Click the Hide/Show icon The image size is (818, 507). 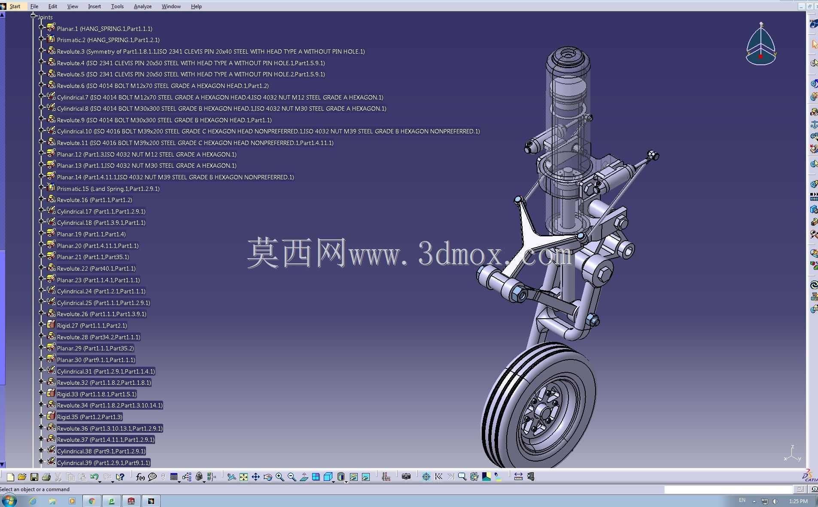[353, 477]
